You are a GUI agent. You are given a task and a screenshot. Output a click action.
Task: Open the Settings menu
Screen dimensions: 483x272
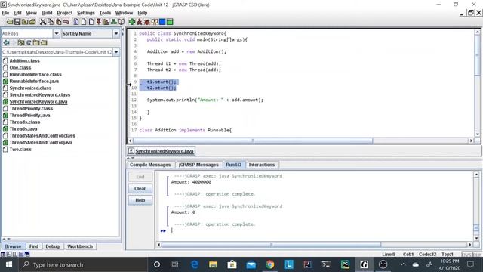86,13
